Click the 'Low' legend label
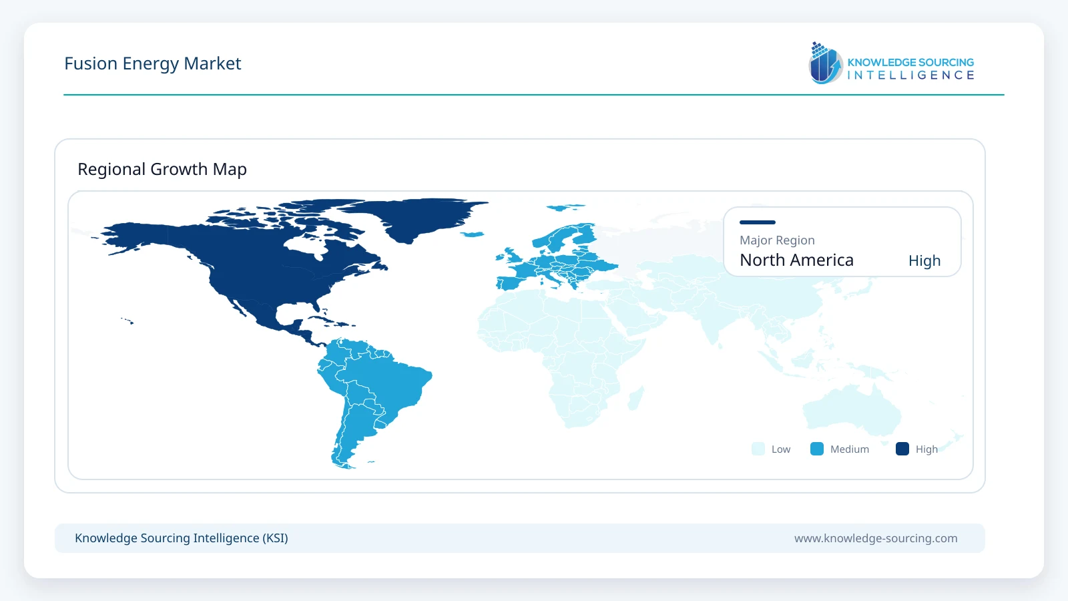Viewport: 1068px width, 601px height. point(781,449)
